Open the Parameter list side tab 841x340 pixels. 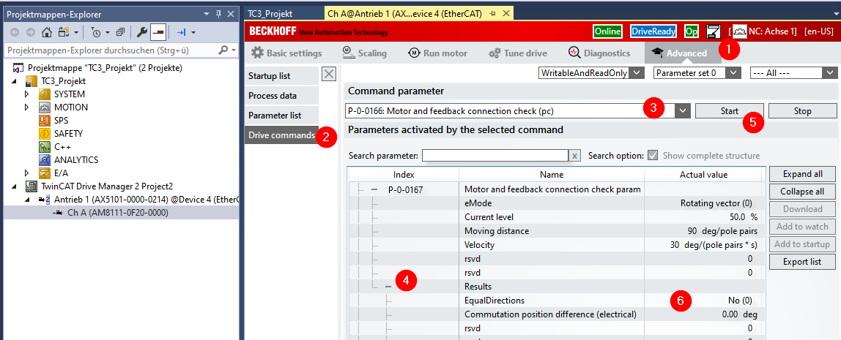pyautogui.click(x=274, y=116)
